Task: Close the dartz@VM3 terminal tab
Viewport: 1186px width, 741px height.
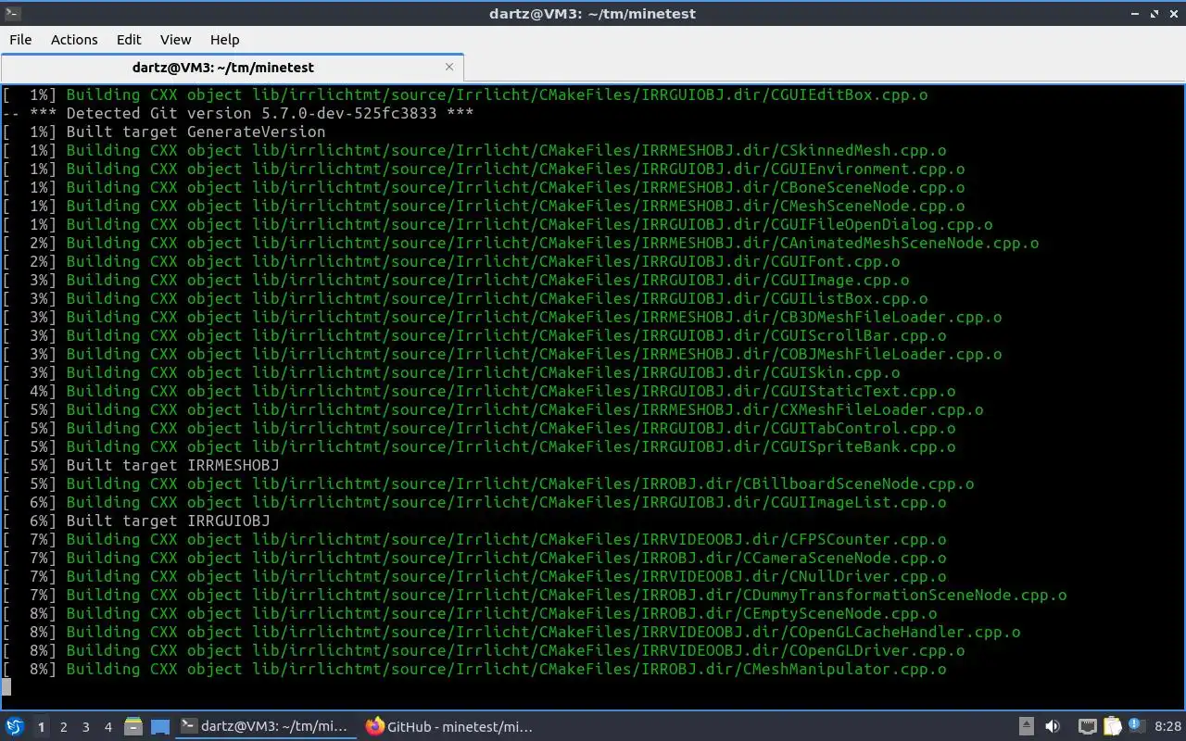Action: pos(449,67)
